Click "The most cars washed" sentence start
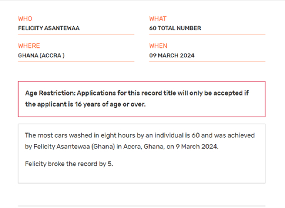The image size is (285, 208). (x=54, y=135)
